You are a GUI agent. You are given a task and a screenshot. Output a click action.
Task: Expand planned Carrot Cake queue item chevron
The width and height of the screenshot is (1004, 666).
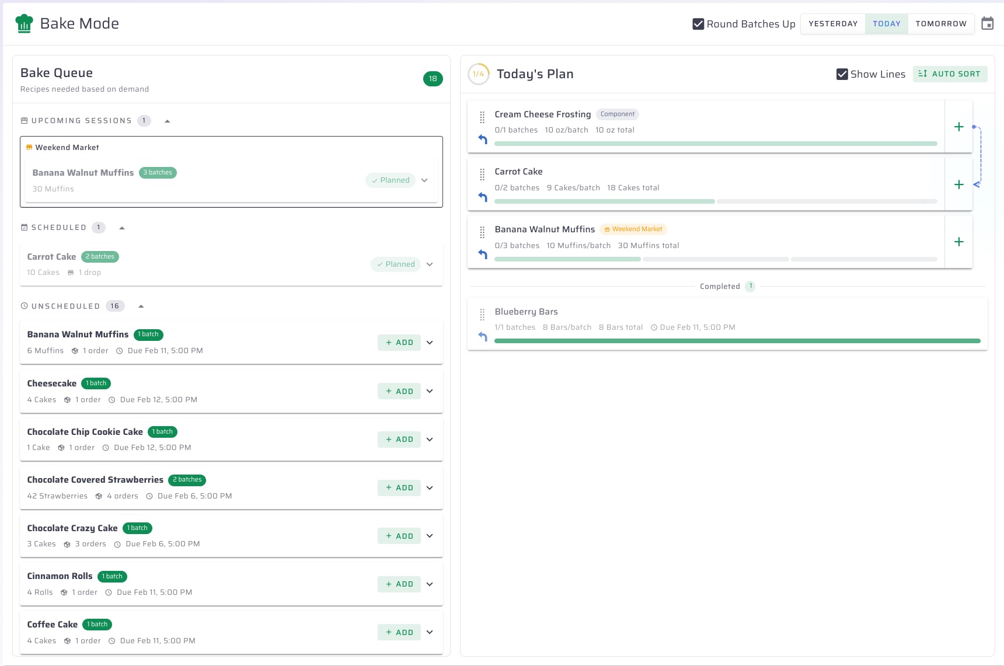point(430,264)
